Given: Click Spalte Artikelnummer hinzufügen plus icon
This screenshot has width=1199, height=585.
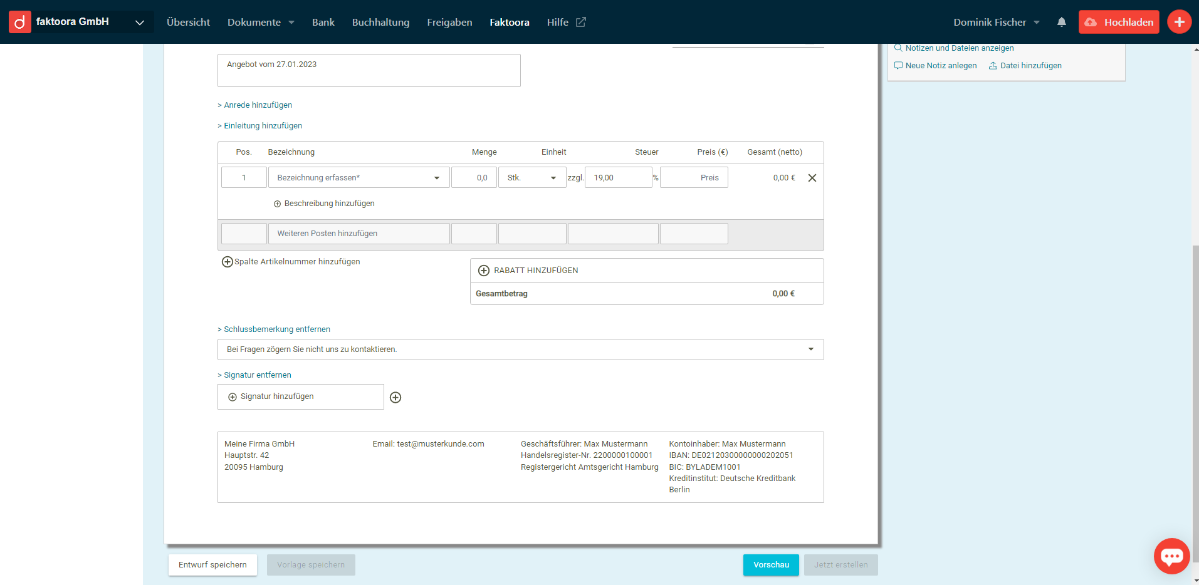Looking at the screenshot, I should (x=227, y=262).
